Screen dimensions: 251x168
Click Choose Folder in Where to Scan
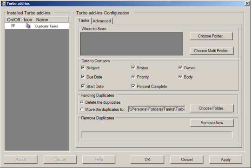pyautogui.click(x=211, y=36)
